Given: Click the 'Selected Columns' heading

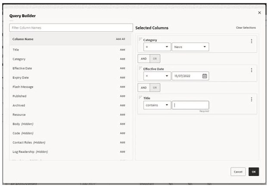Looking at the screenshot, I should pos(152,28).
